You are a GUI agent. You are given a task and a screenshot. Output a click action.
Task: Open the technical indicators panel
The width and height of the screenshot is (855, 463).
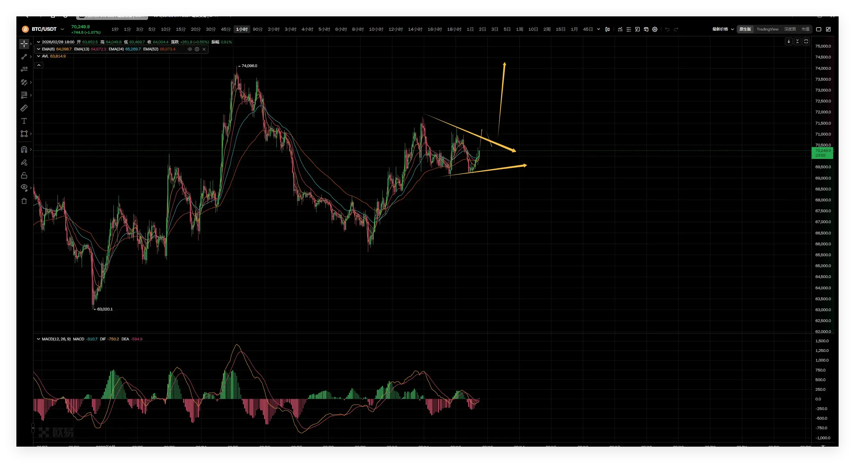click(x=620, y=29)
